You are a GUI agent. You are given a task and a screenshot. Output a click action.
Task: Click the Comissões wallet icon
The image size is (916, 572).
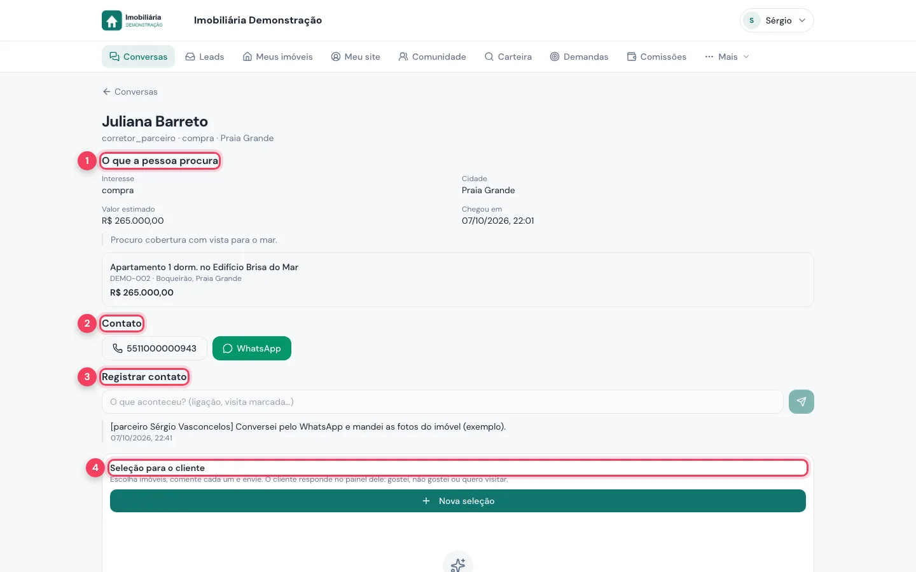click(632, 57)
